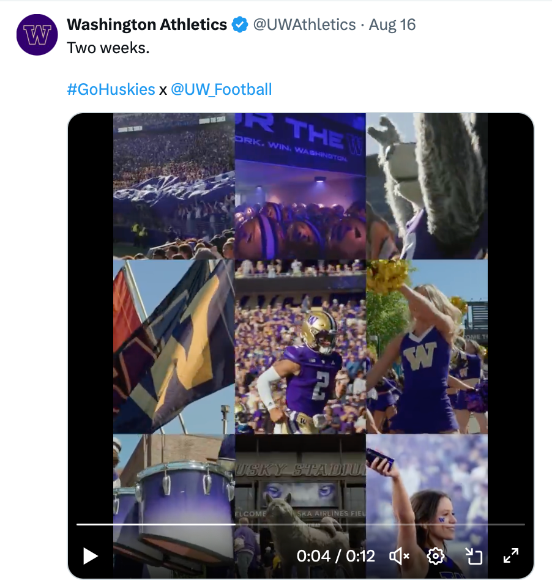Click the 0:04 / 0:12 time display
Screen dimensions: 552x586
335,555
